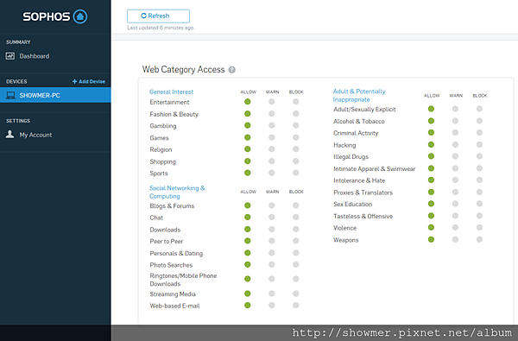Collapse the Social Networking & Computing heading
This screenshot has height=341, width=518.
coord(177,192)
